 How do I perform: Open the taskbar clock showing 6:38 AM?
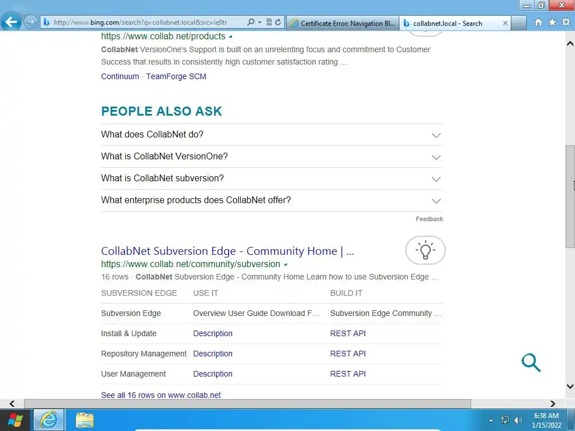coord(546,420)
